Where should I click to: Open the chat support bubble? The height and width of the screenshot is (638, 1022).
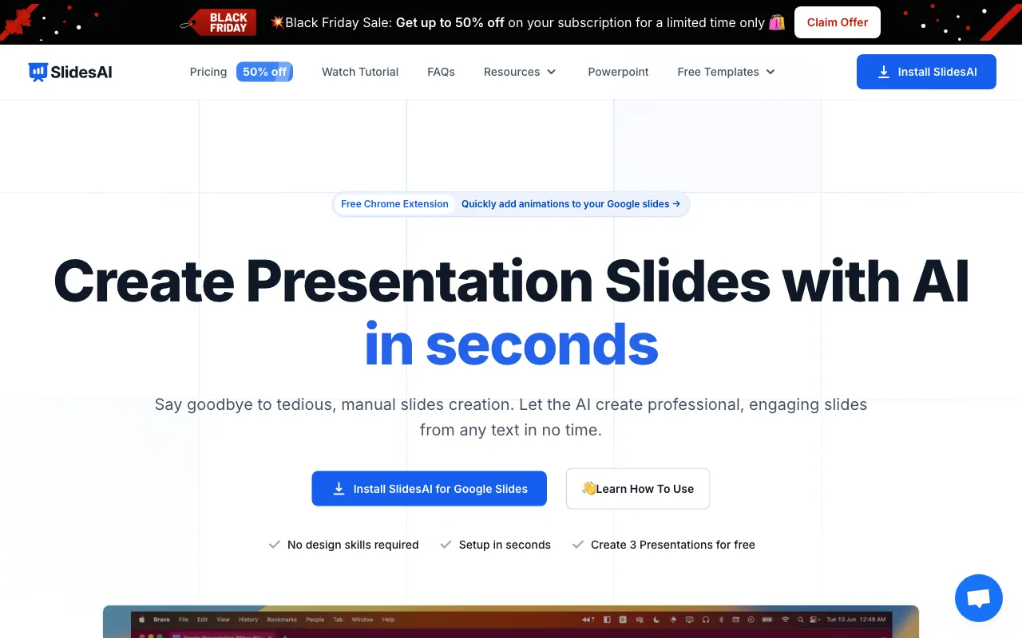(979, 598)
